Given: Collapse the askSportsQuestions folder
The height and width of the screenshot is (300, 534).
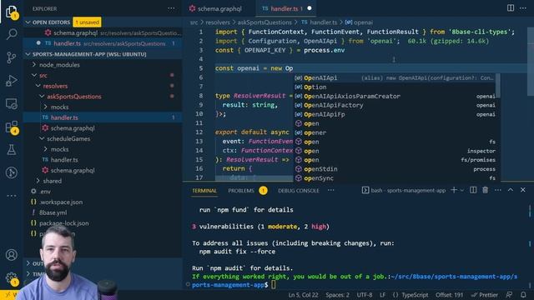Looking at the screenshot, I should point(74,97).
